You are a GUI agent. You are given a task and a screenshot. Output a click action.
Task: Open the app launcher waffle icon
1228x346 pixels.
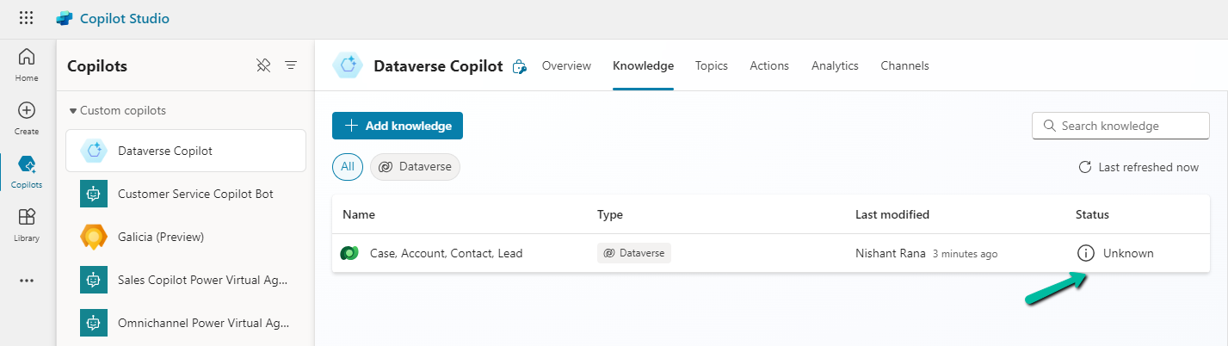click(x=27, y=18)
